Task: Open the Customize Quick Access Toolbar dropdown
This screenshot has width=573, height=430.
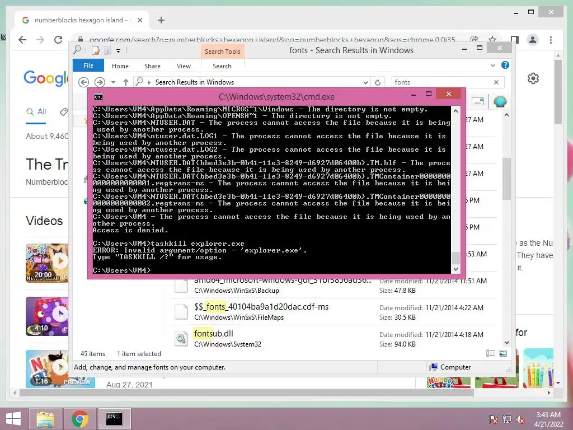Action: (x=119, y=51)
